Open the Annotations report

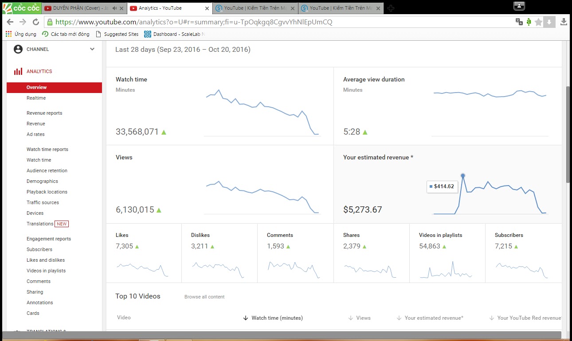point(40,302)
